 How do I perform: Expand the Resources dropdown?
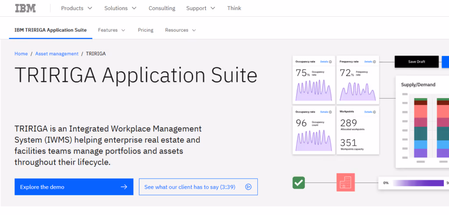point(180,30)
